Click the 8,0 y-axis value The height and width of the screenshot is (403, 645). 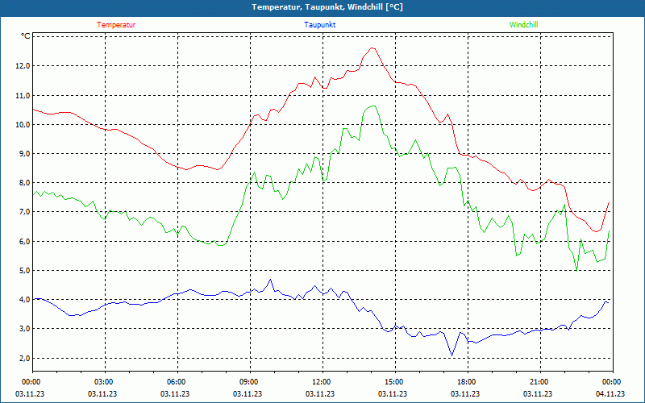[25, 183]
